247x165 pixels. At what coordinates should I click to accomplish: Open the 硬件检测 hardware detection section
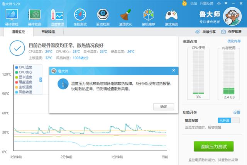point(34,17)
